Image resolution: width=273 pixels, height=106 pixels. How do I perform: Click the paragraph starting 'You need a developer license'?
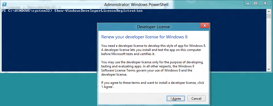(x=154, y=50)
